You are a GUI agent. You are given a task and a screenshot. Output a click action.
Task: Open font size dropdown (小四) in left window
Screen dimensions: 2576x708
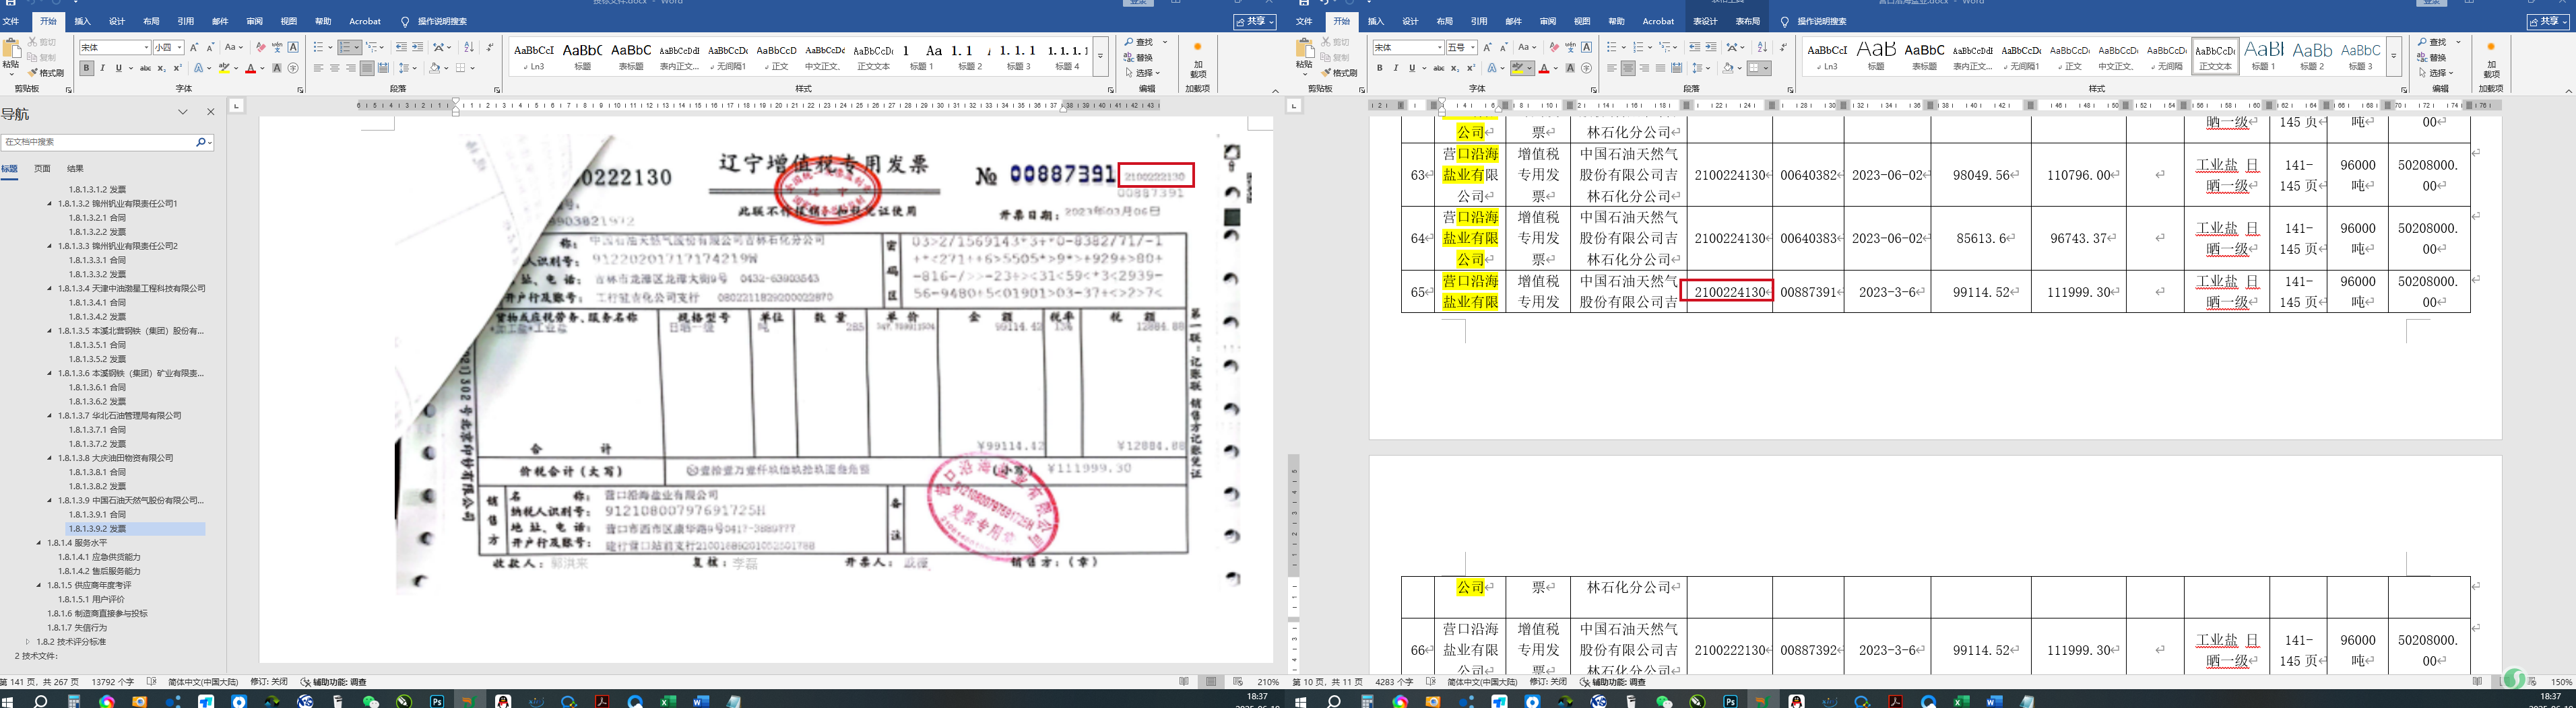180,47
